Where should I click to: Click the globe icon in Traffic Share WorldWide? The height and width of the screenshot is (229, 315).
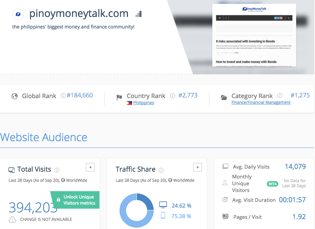[x=170, y=180]
